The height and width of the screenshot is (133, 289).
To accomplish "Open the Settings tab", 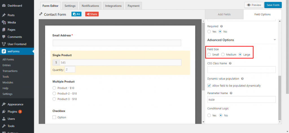I will [70, 6].
